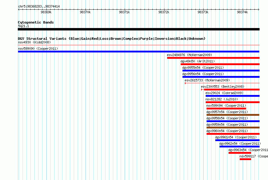Click the 98370k ruler position

click(x=85, y=12)
